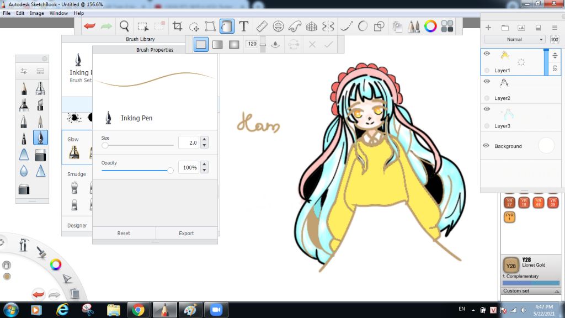This screenshot has width=565, height=318.
Task: Open the Windows Start menu
Action: pyautogui.click(x=10, y=310)
